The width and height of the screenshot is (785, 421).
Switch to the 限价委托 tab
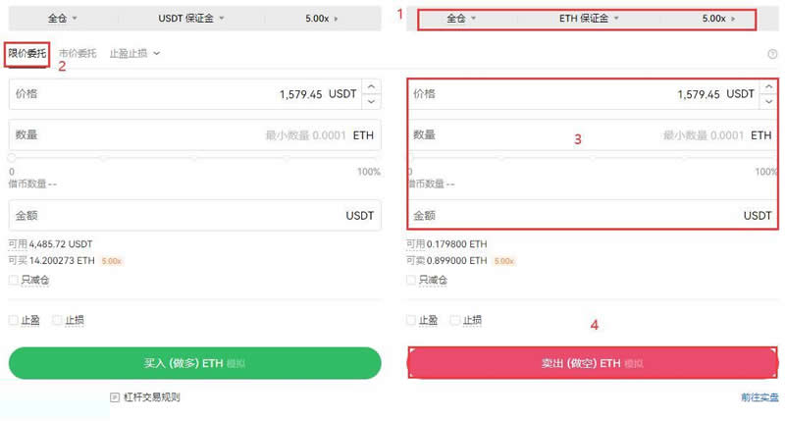click(26, 54)
